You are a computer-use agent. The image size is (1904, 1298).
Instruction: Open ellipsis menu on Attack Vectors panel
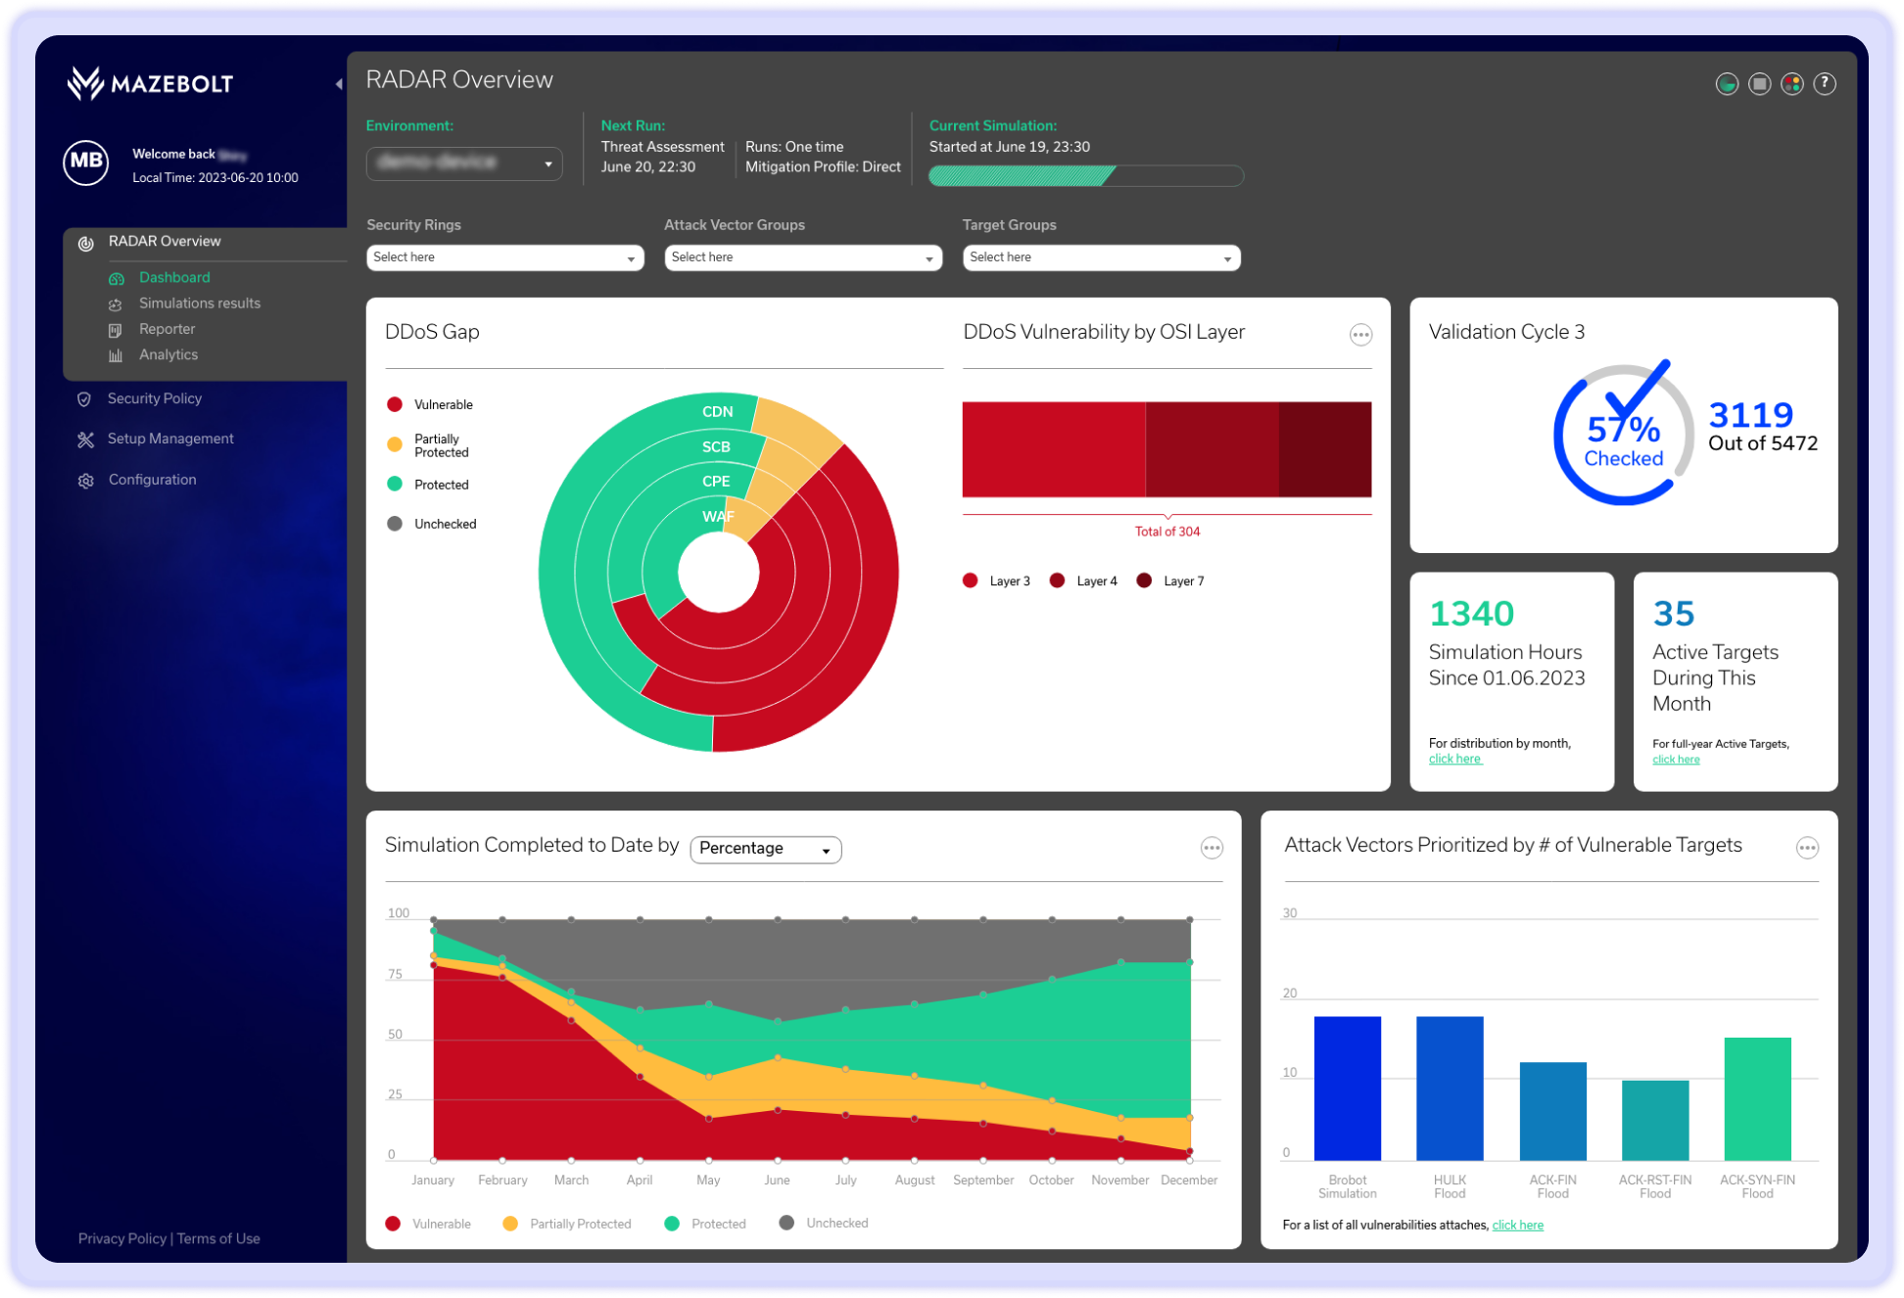[x=1807, y=848]
